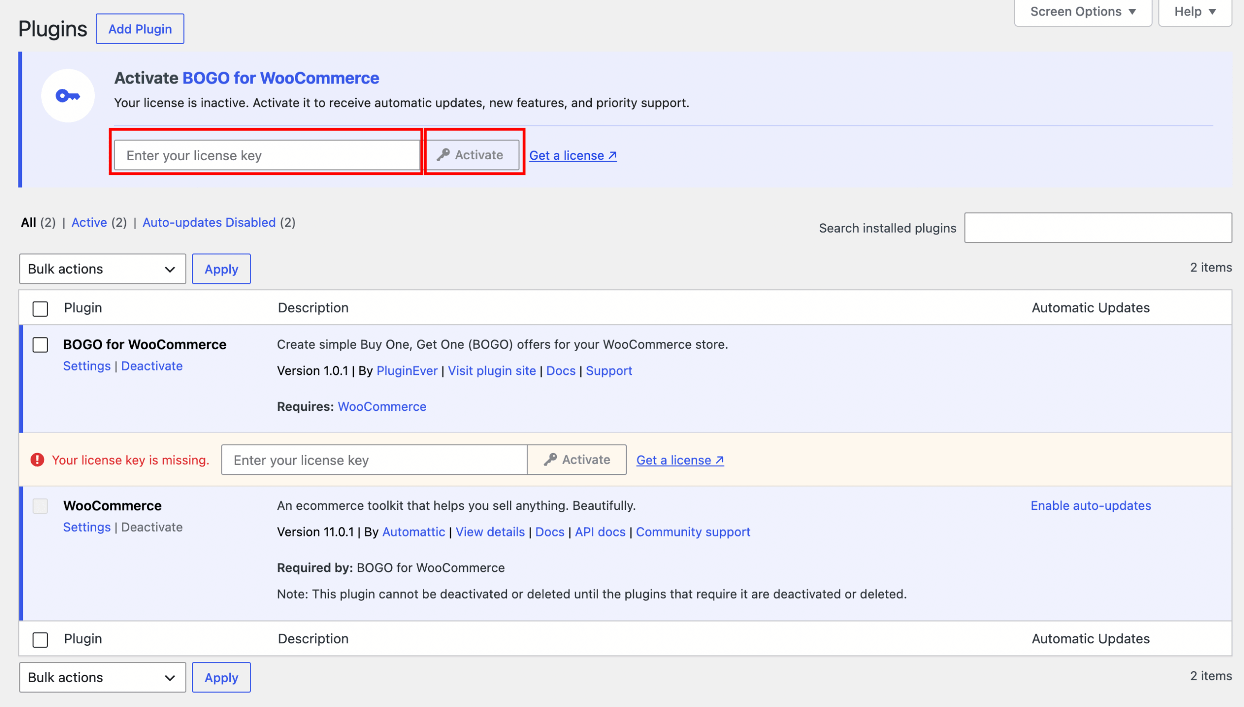Open the Support link for BOGO
The image size is (1244, 707).
[x=609, y=371]
